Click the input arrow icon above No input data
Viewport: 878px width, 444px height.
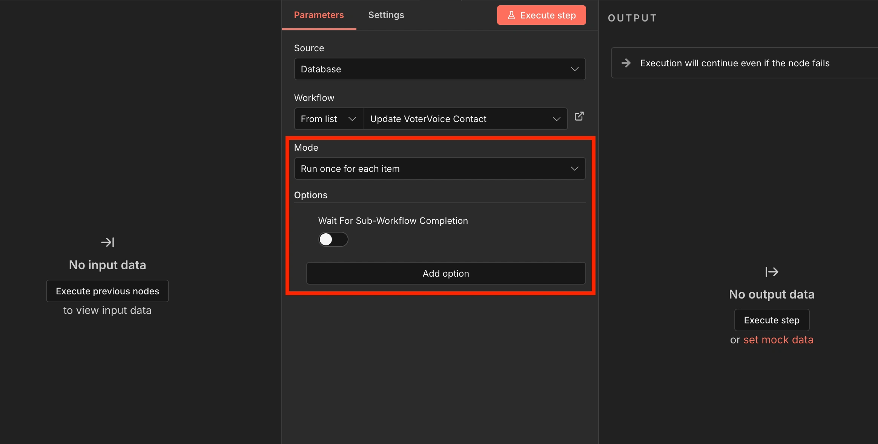107,242
